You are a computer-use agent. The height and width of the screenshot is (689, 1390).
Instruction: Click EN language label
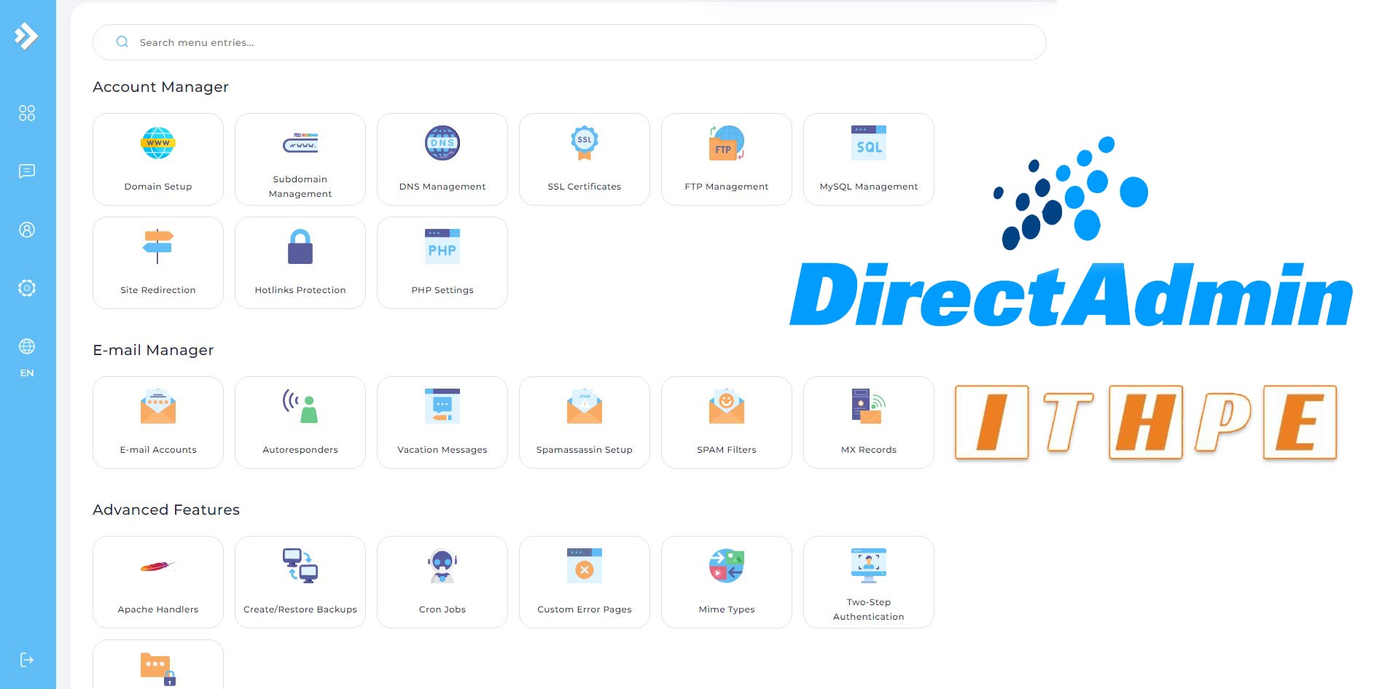tap(27, 373)
